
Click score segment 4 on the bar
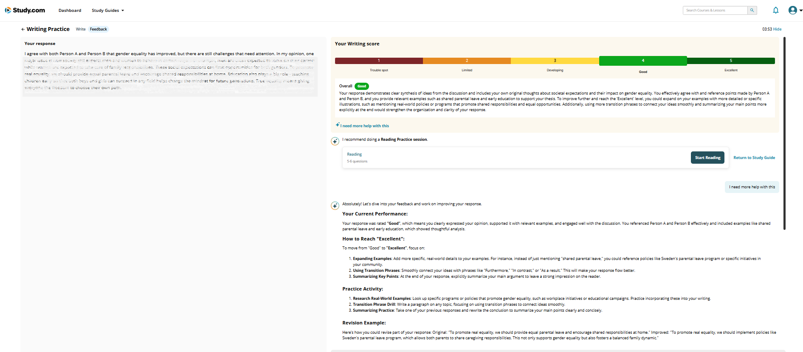point(642,61)
